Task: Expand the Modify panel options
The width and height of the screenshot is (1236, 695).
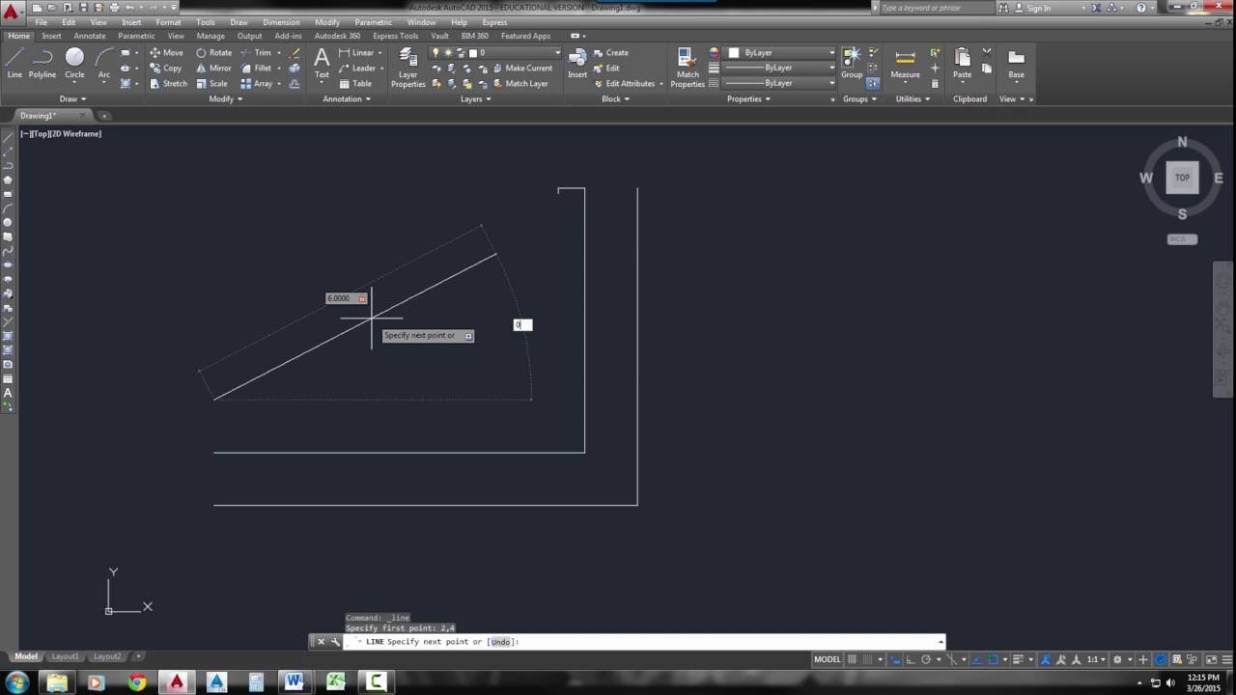Action: (x=225, y=98)
